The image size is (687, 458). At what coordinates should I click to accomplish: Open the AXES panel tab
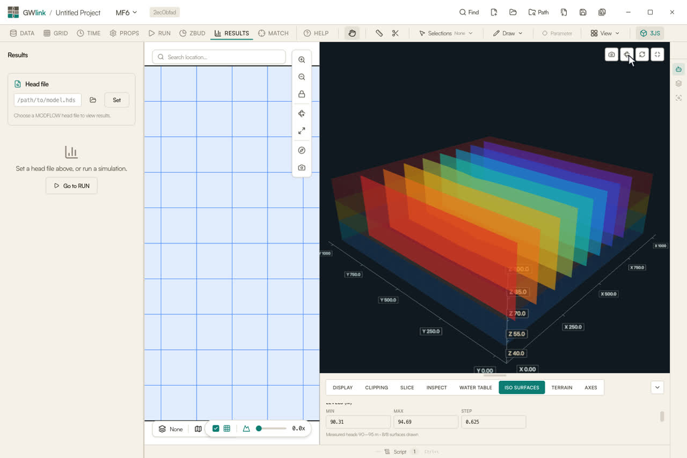coord(591,387)
